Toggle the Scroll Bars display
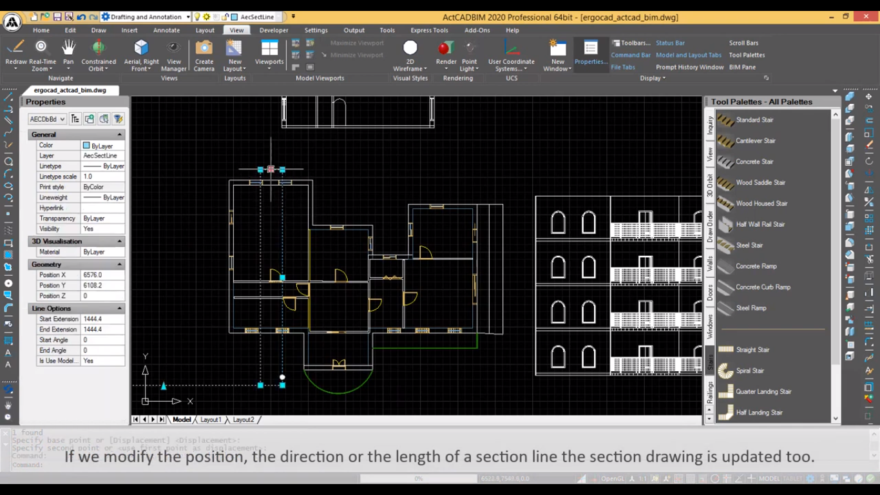The width and height of the screenshot is (880, 495). coord(743,43)
